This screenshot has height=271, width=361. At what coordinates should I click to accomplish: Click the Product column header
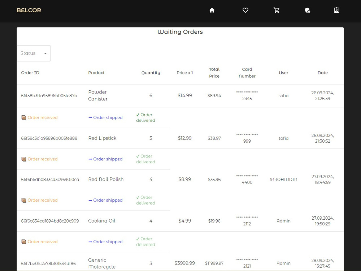[x=96, y=73]
